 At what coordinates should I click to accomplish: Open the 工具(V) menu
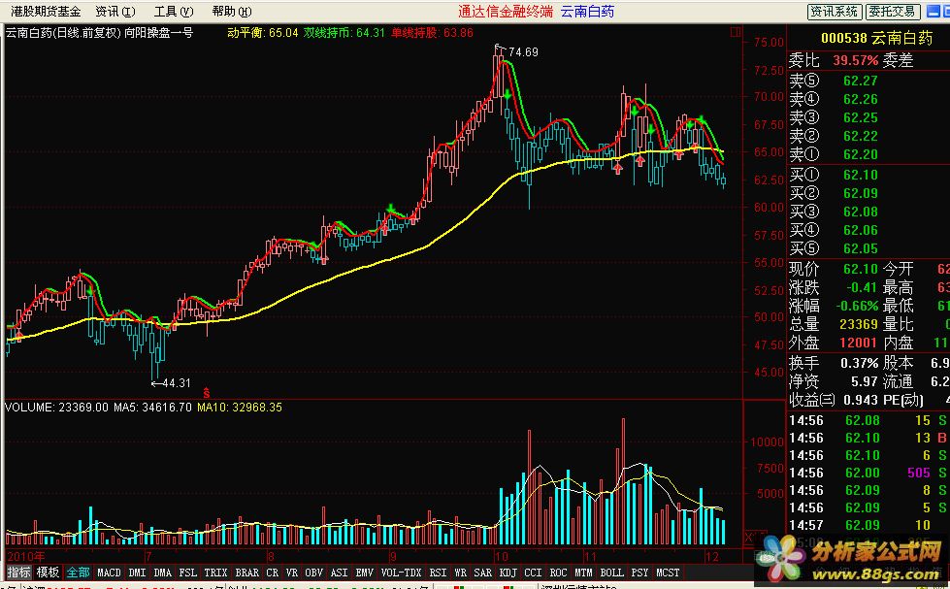(x=174, y=12)
